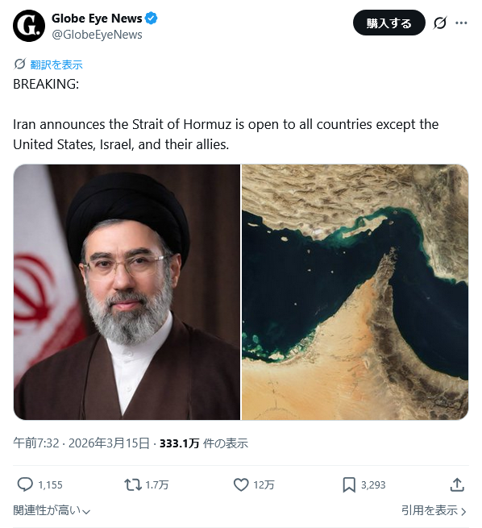
Task: Like the post with the heart icon
Action: coord(241,485)
